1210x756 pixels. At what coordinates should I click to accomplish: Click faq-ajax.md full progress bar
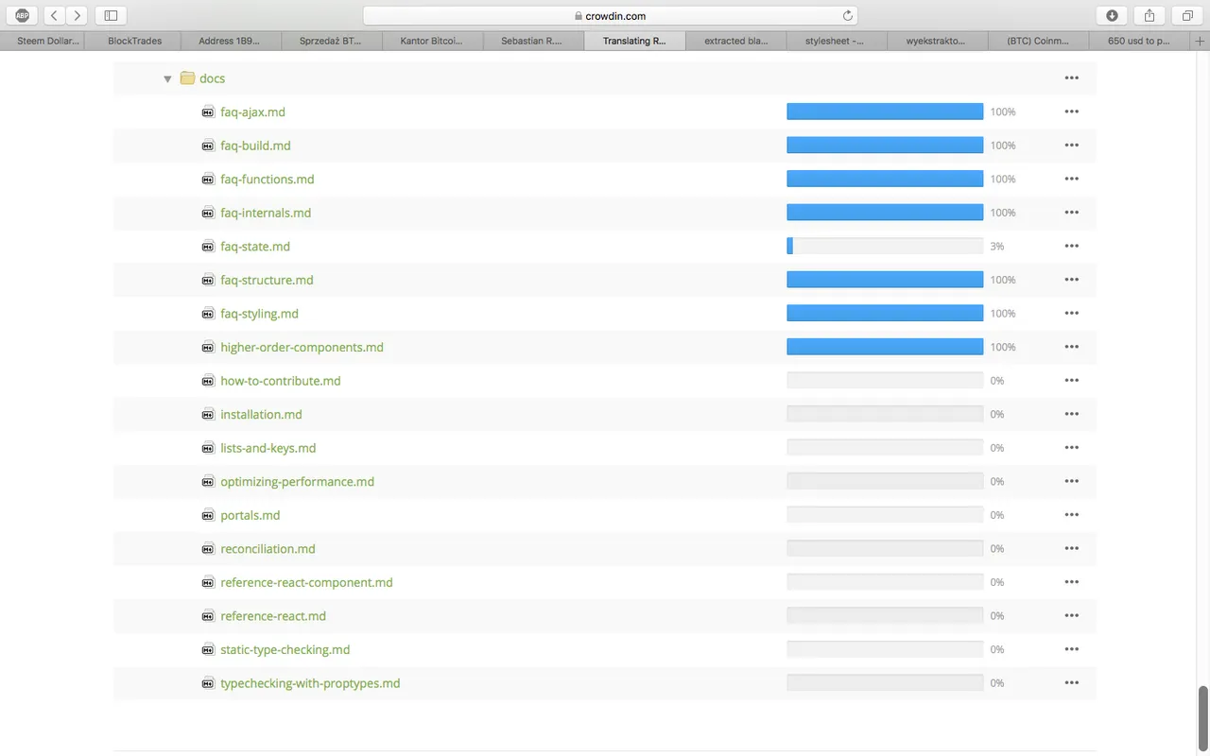tap(885, 112)
